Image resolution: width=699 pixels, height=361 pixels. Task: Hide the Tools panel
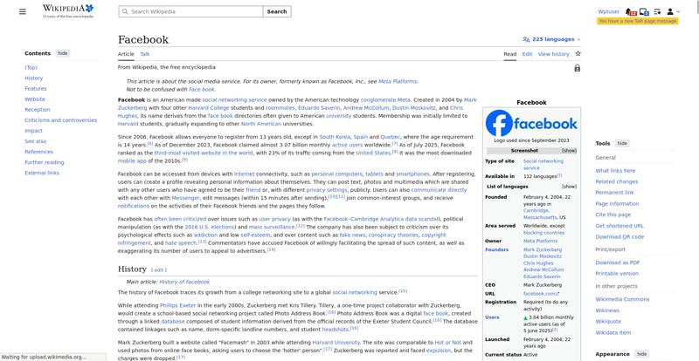622,143
